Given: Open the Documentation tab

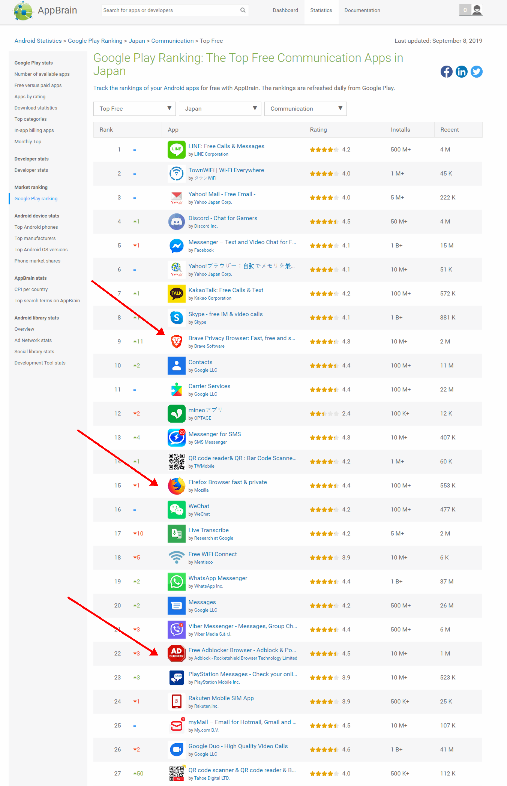Looking at the screenshot, I should (362, 10).
